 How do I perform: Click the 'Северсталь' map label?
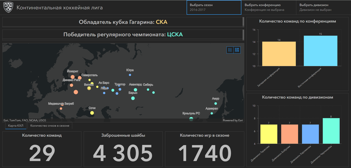pos(90,75)
